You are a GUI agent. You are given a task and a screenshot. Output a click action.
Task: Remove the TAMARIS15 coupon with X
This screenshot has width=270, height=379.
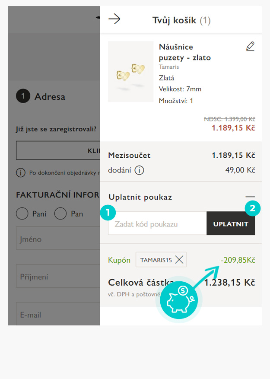[179, 260]
